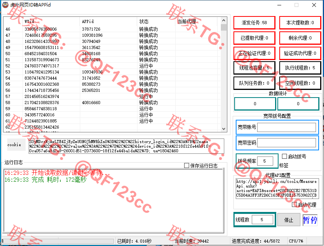Viewport: 324px width, 246px height.
Task: Select row with WYid 131587319904673
Action: (x=112, y=60)
